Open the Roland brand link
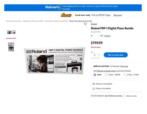Viewport: 147px width, 114px height. click(94, 24)
